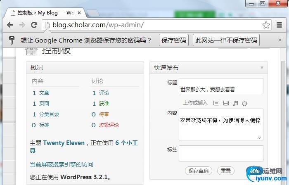Open the 0 垃圾评论 link

[x=105, y=125]
